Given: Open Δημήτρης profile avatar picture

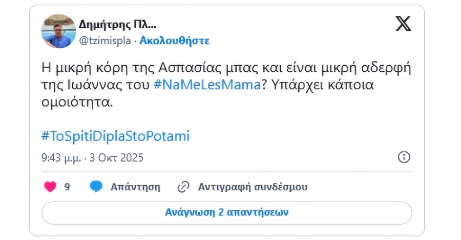Looking at the screenshot, I should coord(58,31).
